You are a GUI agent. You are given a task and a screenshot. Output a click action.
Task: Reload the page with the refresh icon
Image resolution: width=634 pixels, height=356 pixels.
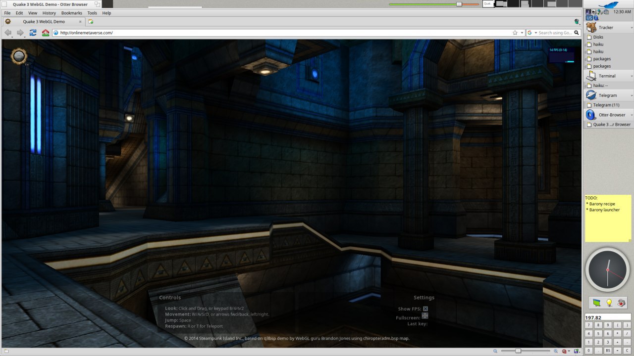pos(33,33)
